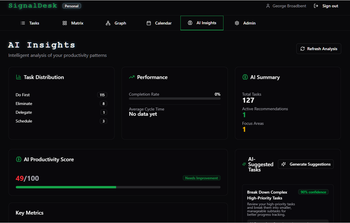Viewport: 350px width, 223px height.
Task: Click the Needs Improvement badge
Action: pos(202,178)
